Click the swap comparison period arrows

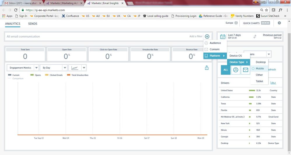pyautogui.click(x=255, y=36)
